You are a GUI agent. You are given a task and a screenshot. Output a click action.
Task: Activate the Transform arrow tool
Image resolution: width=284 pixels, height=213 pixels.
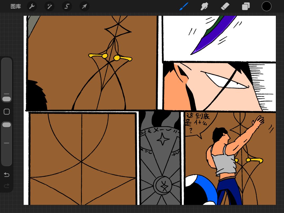point(84,7)
